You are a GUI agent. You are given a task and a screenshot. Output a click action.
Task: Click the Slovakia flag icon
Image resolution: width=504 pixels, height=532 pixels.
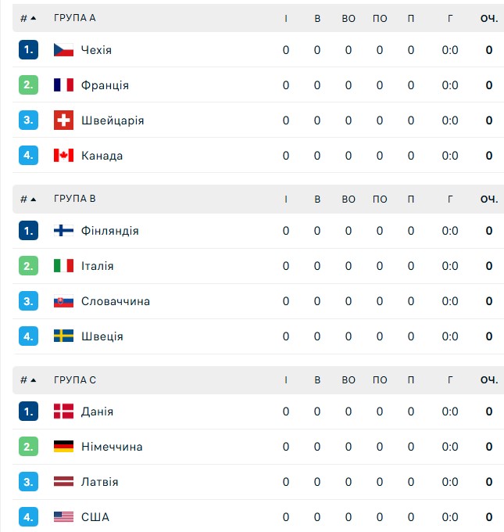pyautogui.click(x=63, y=301)
